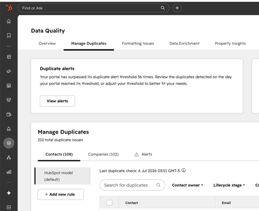Viewport: 259px width, 211px height.
Task: Toggle the select-all checkbox in table header
Action: [x=110, y=203]
